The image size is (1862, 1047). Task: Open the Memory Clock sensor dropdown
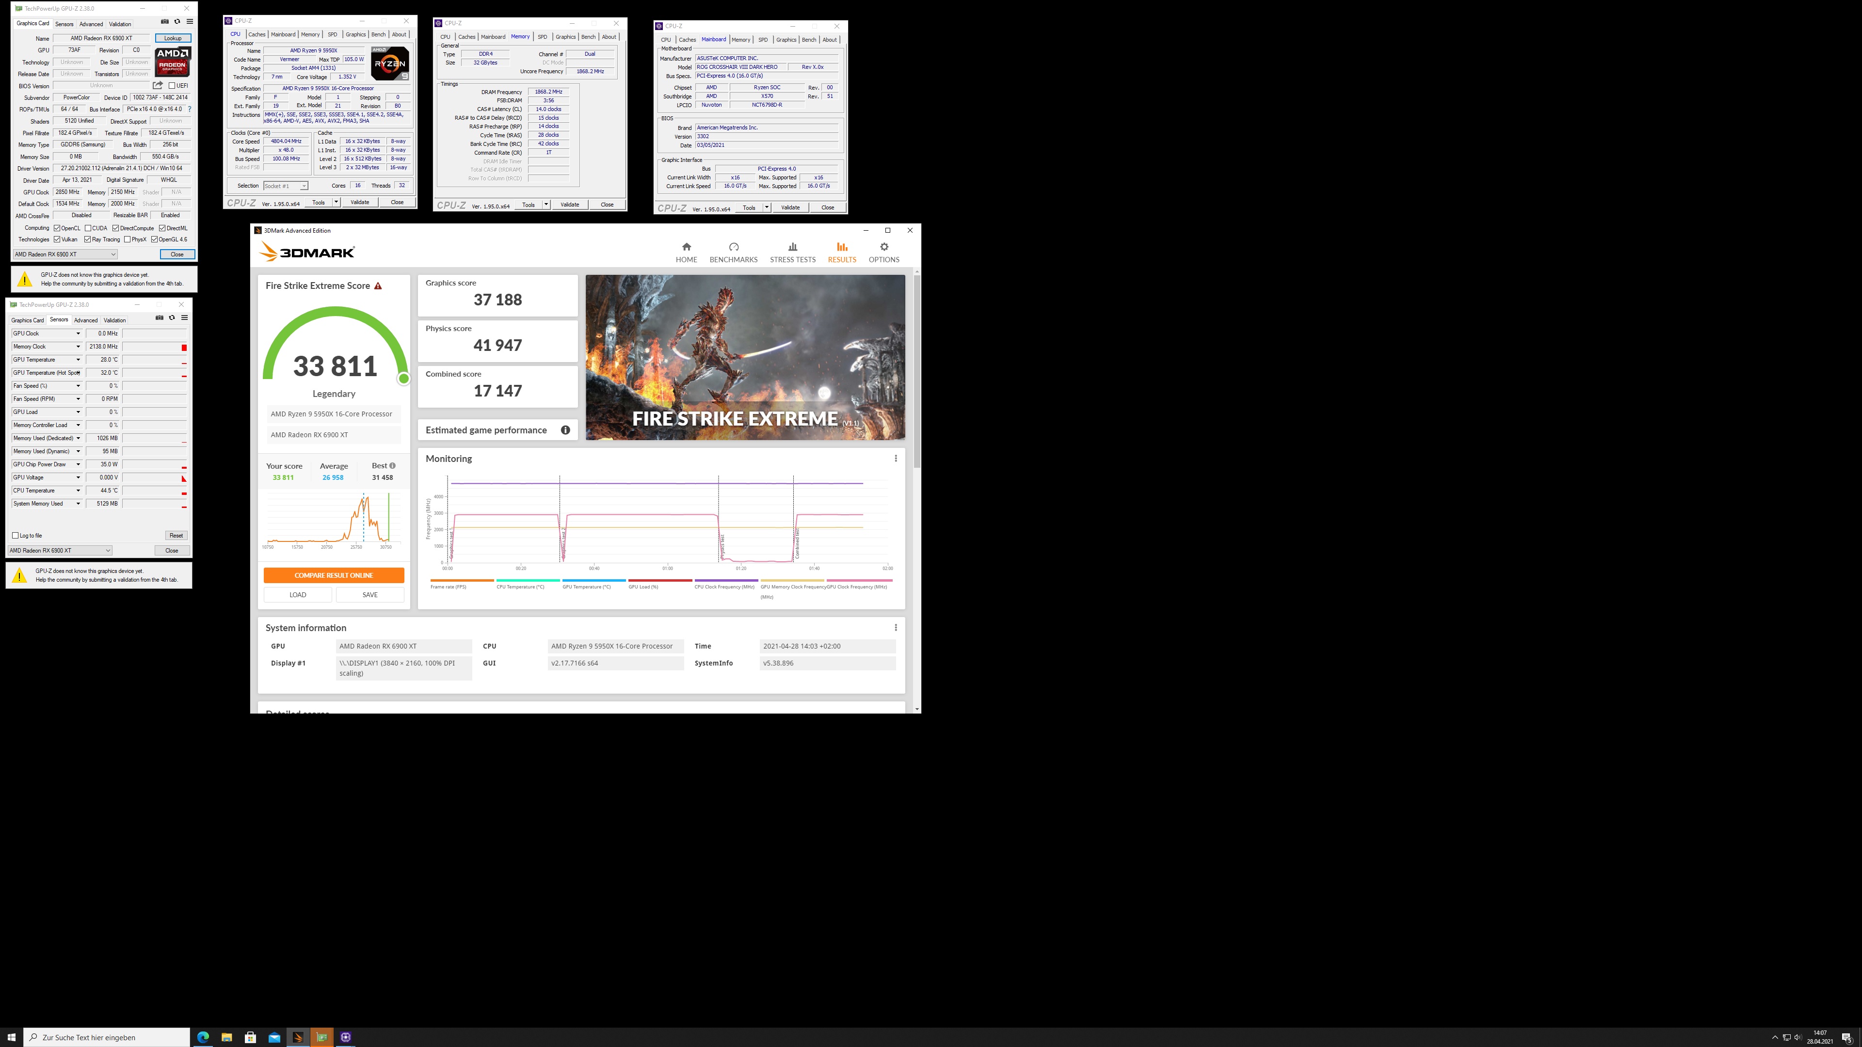[x=78, y=346]
